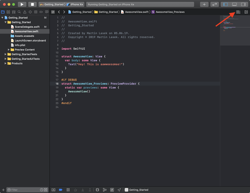Click the Debug View Hierarchy icon
The image size is (250, 193).
coord(97,190)
